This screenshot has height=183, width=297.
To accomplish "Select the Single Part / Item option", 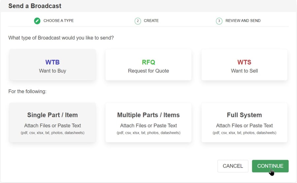I will 52,122.
